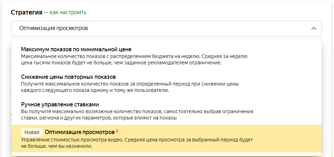The image size is (334, 157).
Task: Click the beta symbol next to Оптимизация просмотров
Action: (117, 131)
